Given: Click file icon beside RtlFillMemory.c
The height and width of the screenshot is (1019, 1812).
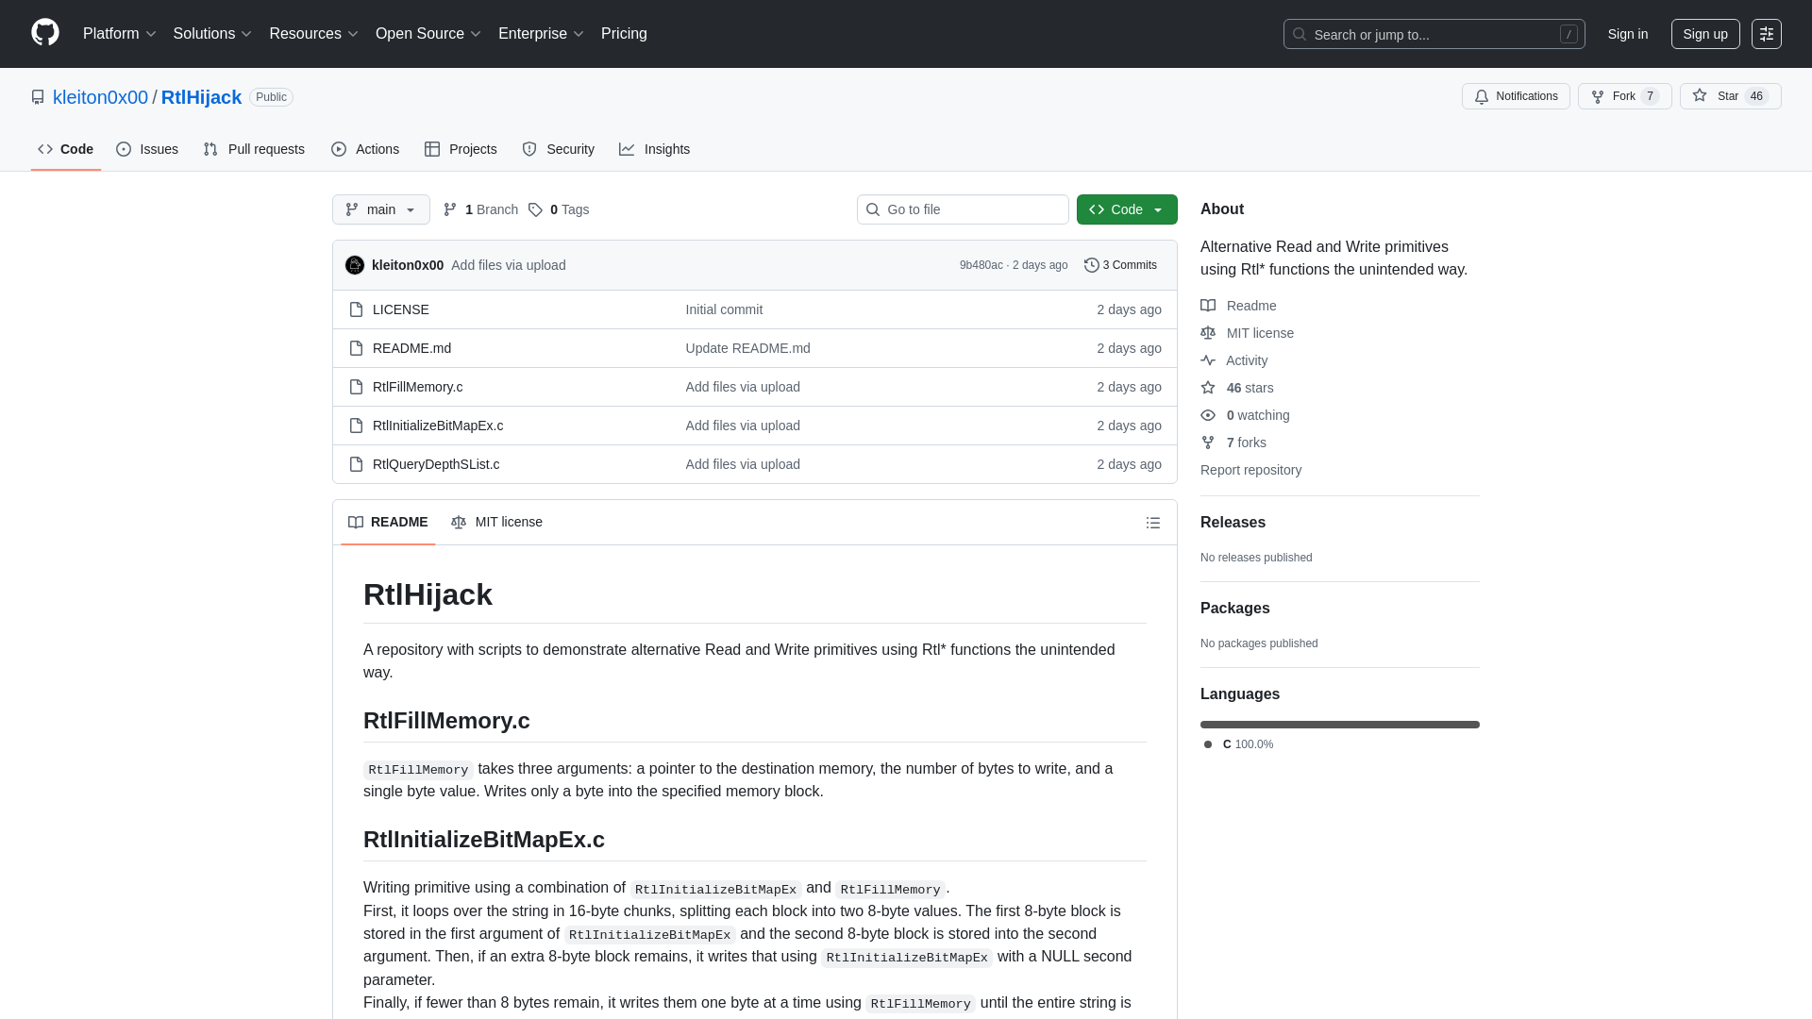Looking at the screenshot, I should point(356,387).
